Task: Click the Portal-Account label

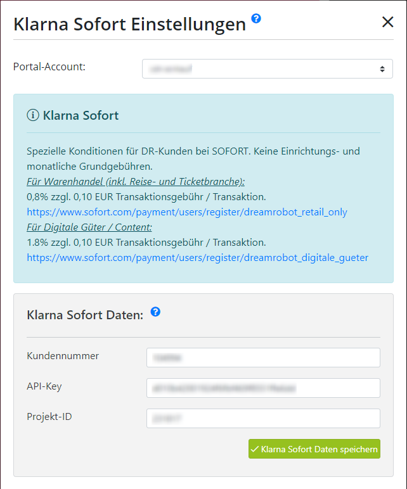Action: (49, 67)
